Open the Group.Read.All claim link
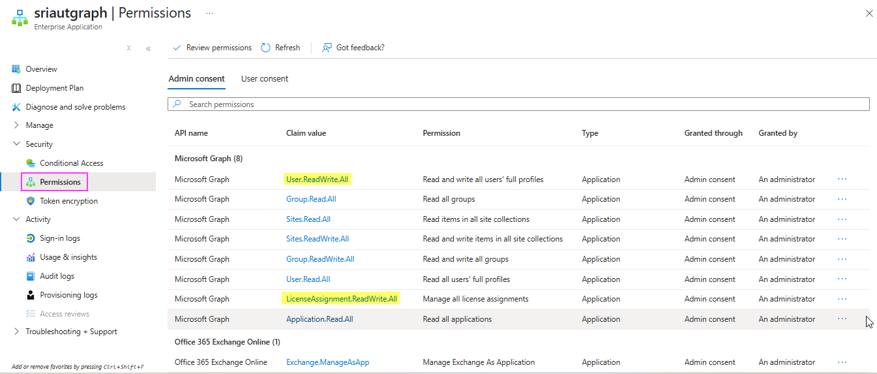Viewport: 877px width, 374px height. (x=311, y=199)
